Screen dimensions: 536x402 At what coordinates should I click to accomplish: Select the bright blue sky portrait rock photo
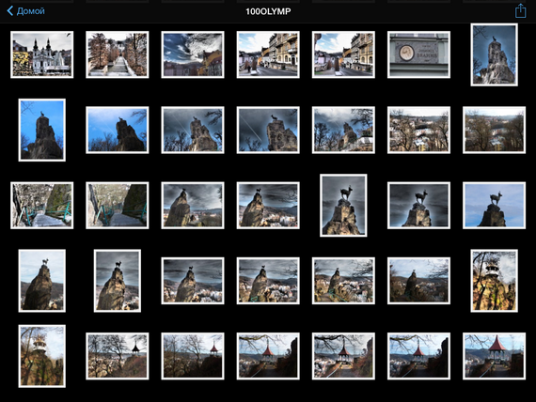pyautogui.click(x=42, y=131)
